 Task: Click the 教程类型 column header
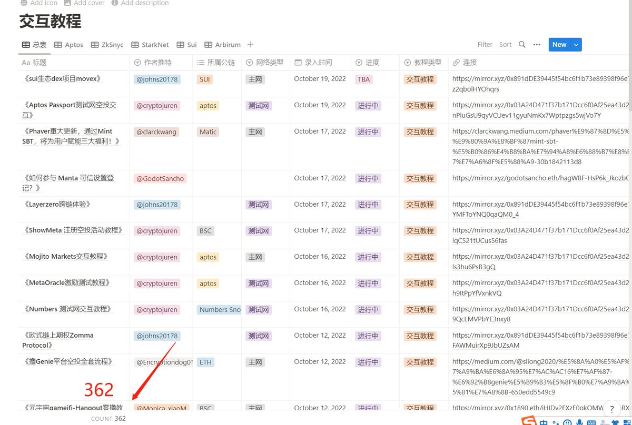click(423, 62)
